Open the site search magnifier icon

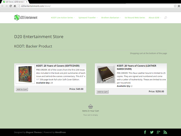point(166,17)
